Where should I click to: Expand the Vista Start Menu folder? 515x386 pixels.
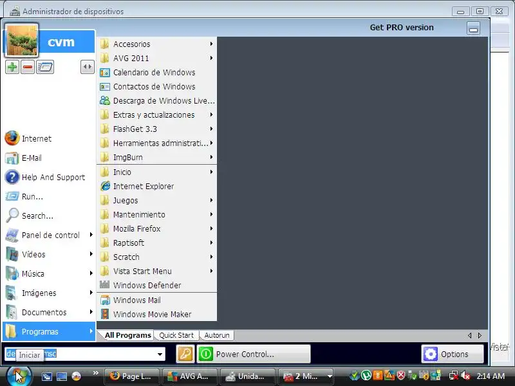tap(156, 271)
